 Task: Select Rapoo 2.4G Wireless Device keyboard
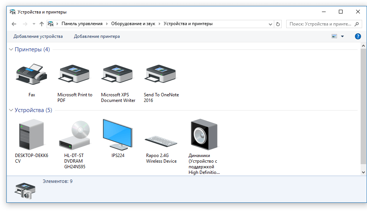point(161,141)
